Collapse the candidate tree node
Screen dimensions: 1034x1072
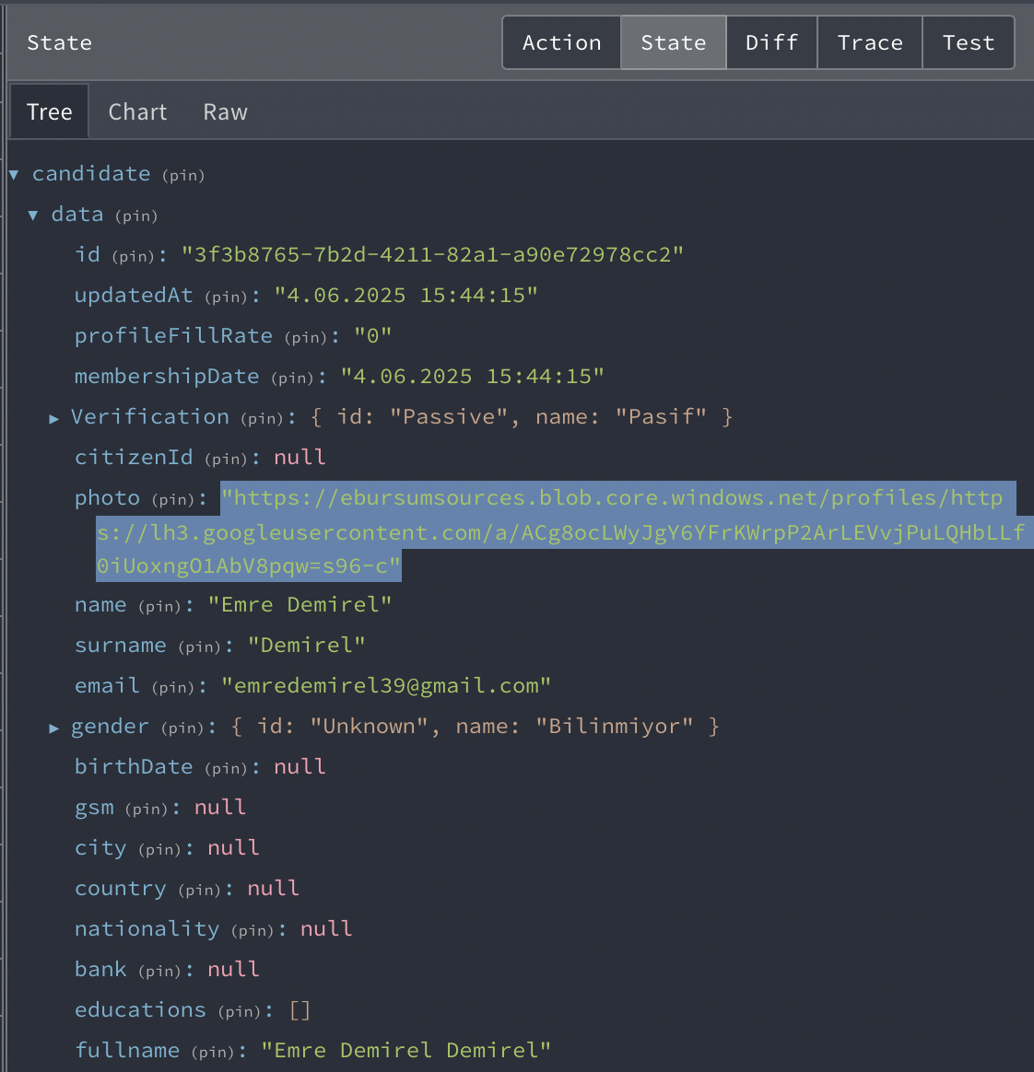pos(14,174)
